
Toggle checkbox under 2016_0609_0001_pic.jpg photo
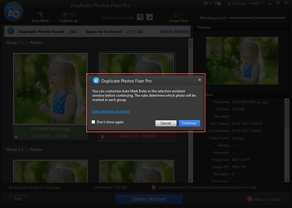click(16, 137)
